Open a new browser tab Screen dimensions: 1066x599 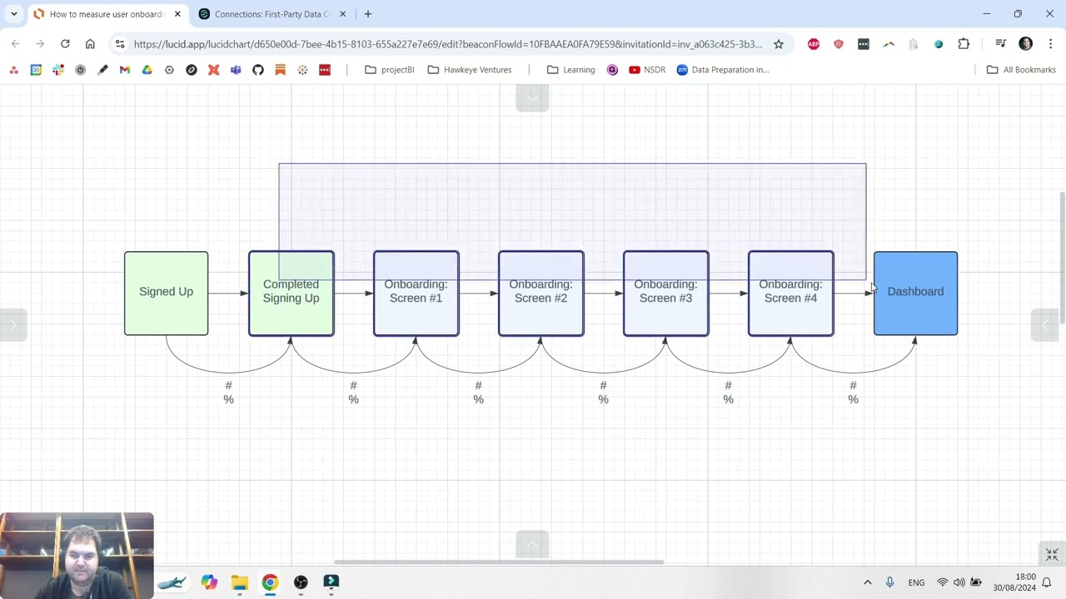[368, 14]
